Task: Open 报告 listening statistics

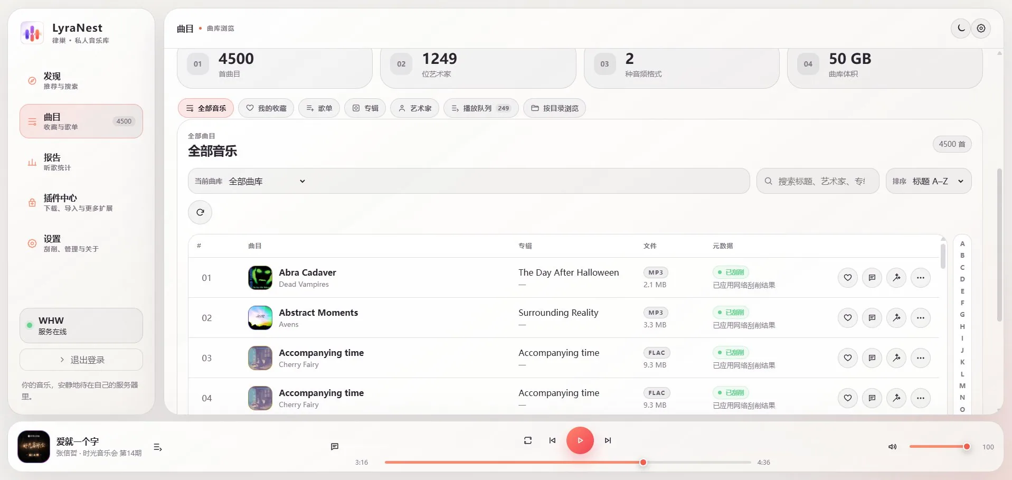Action: 81,162
